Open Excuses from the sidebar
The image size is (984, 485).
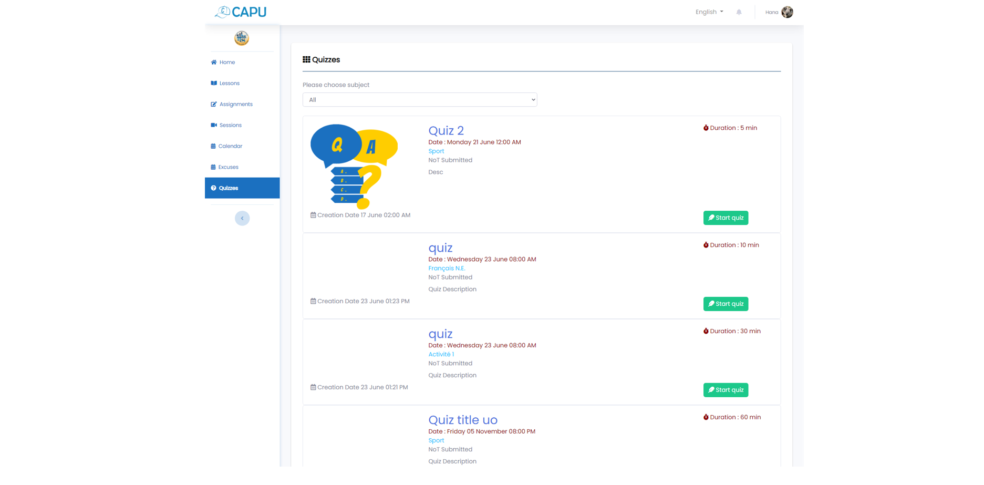(x=242, y=167)
